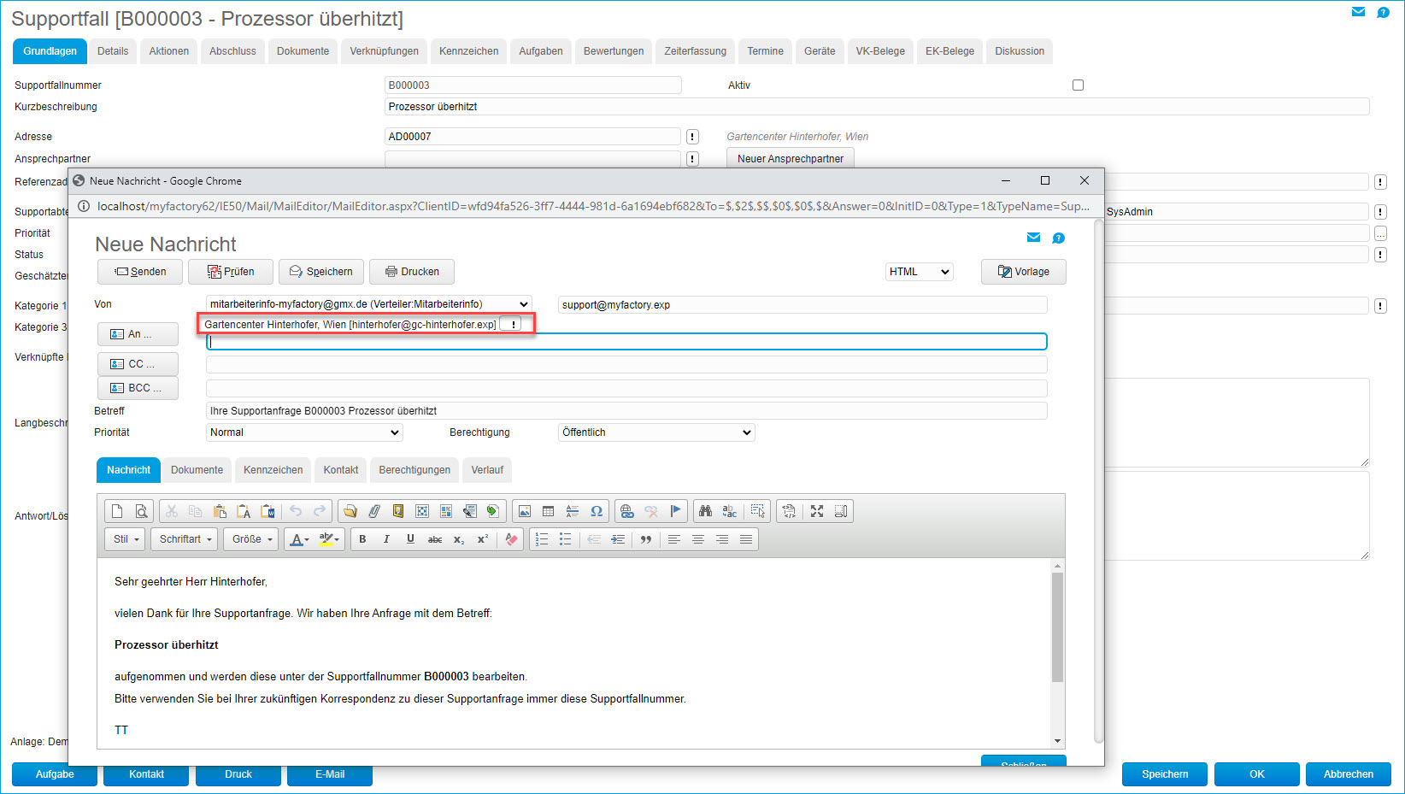
Task: Create a new page in editor toolbar
Action: (117, 511)
